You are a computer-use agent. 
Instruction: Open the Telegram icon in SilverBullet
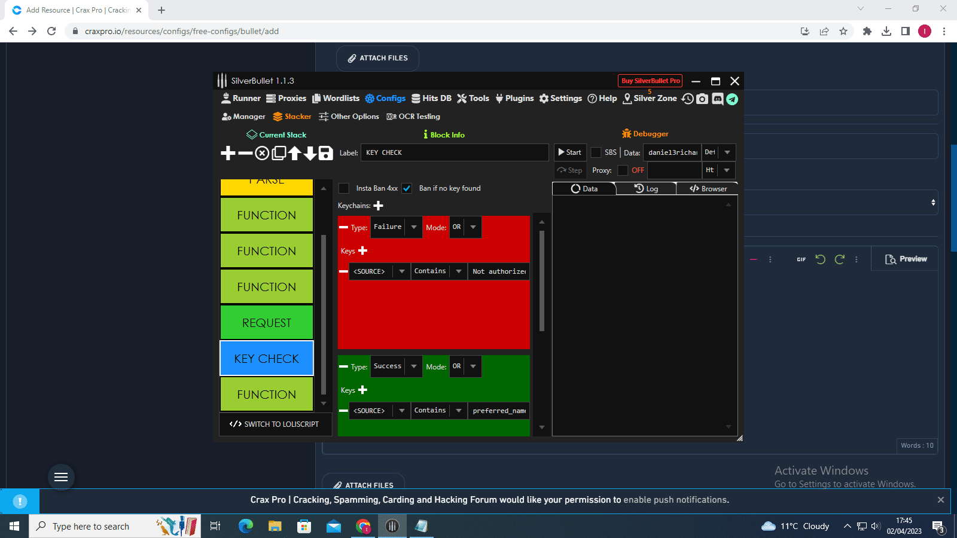(x=732, y=99)
